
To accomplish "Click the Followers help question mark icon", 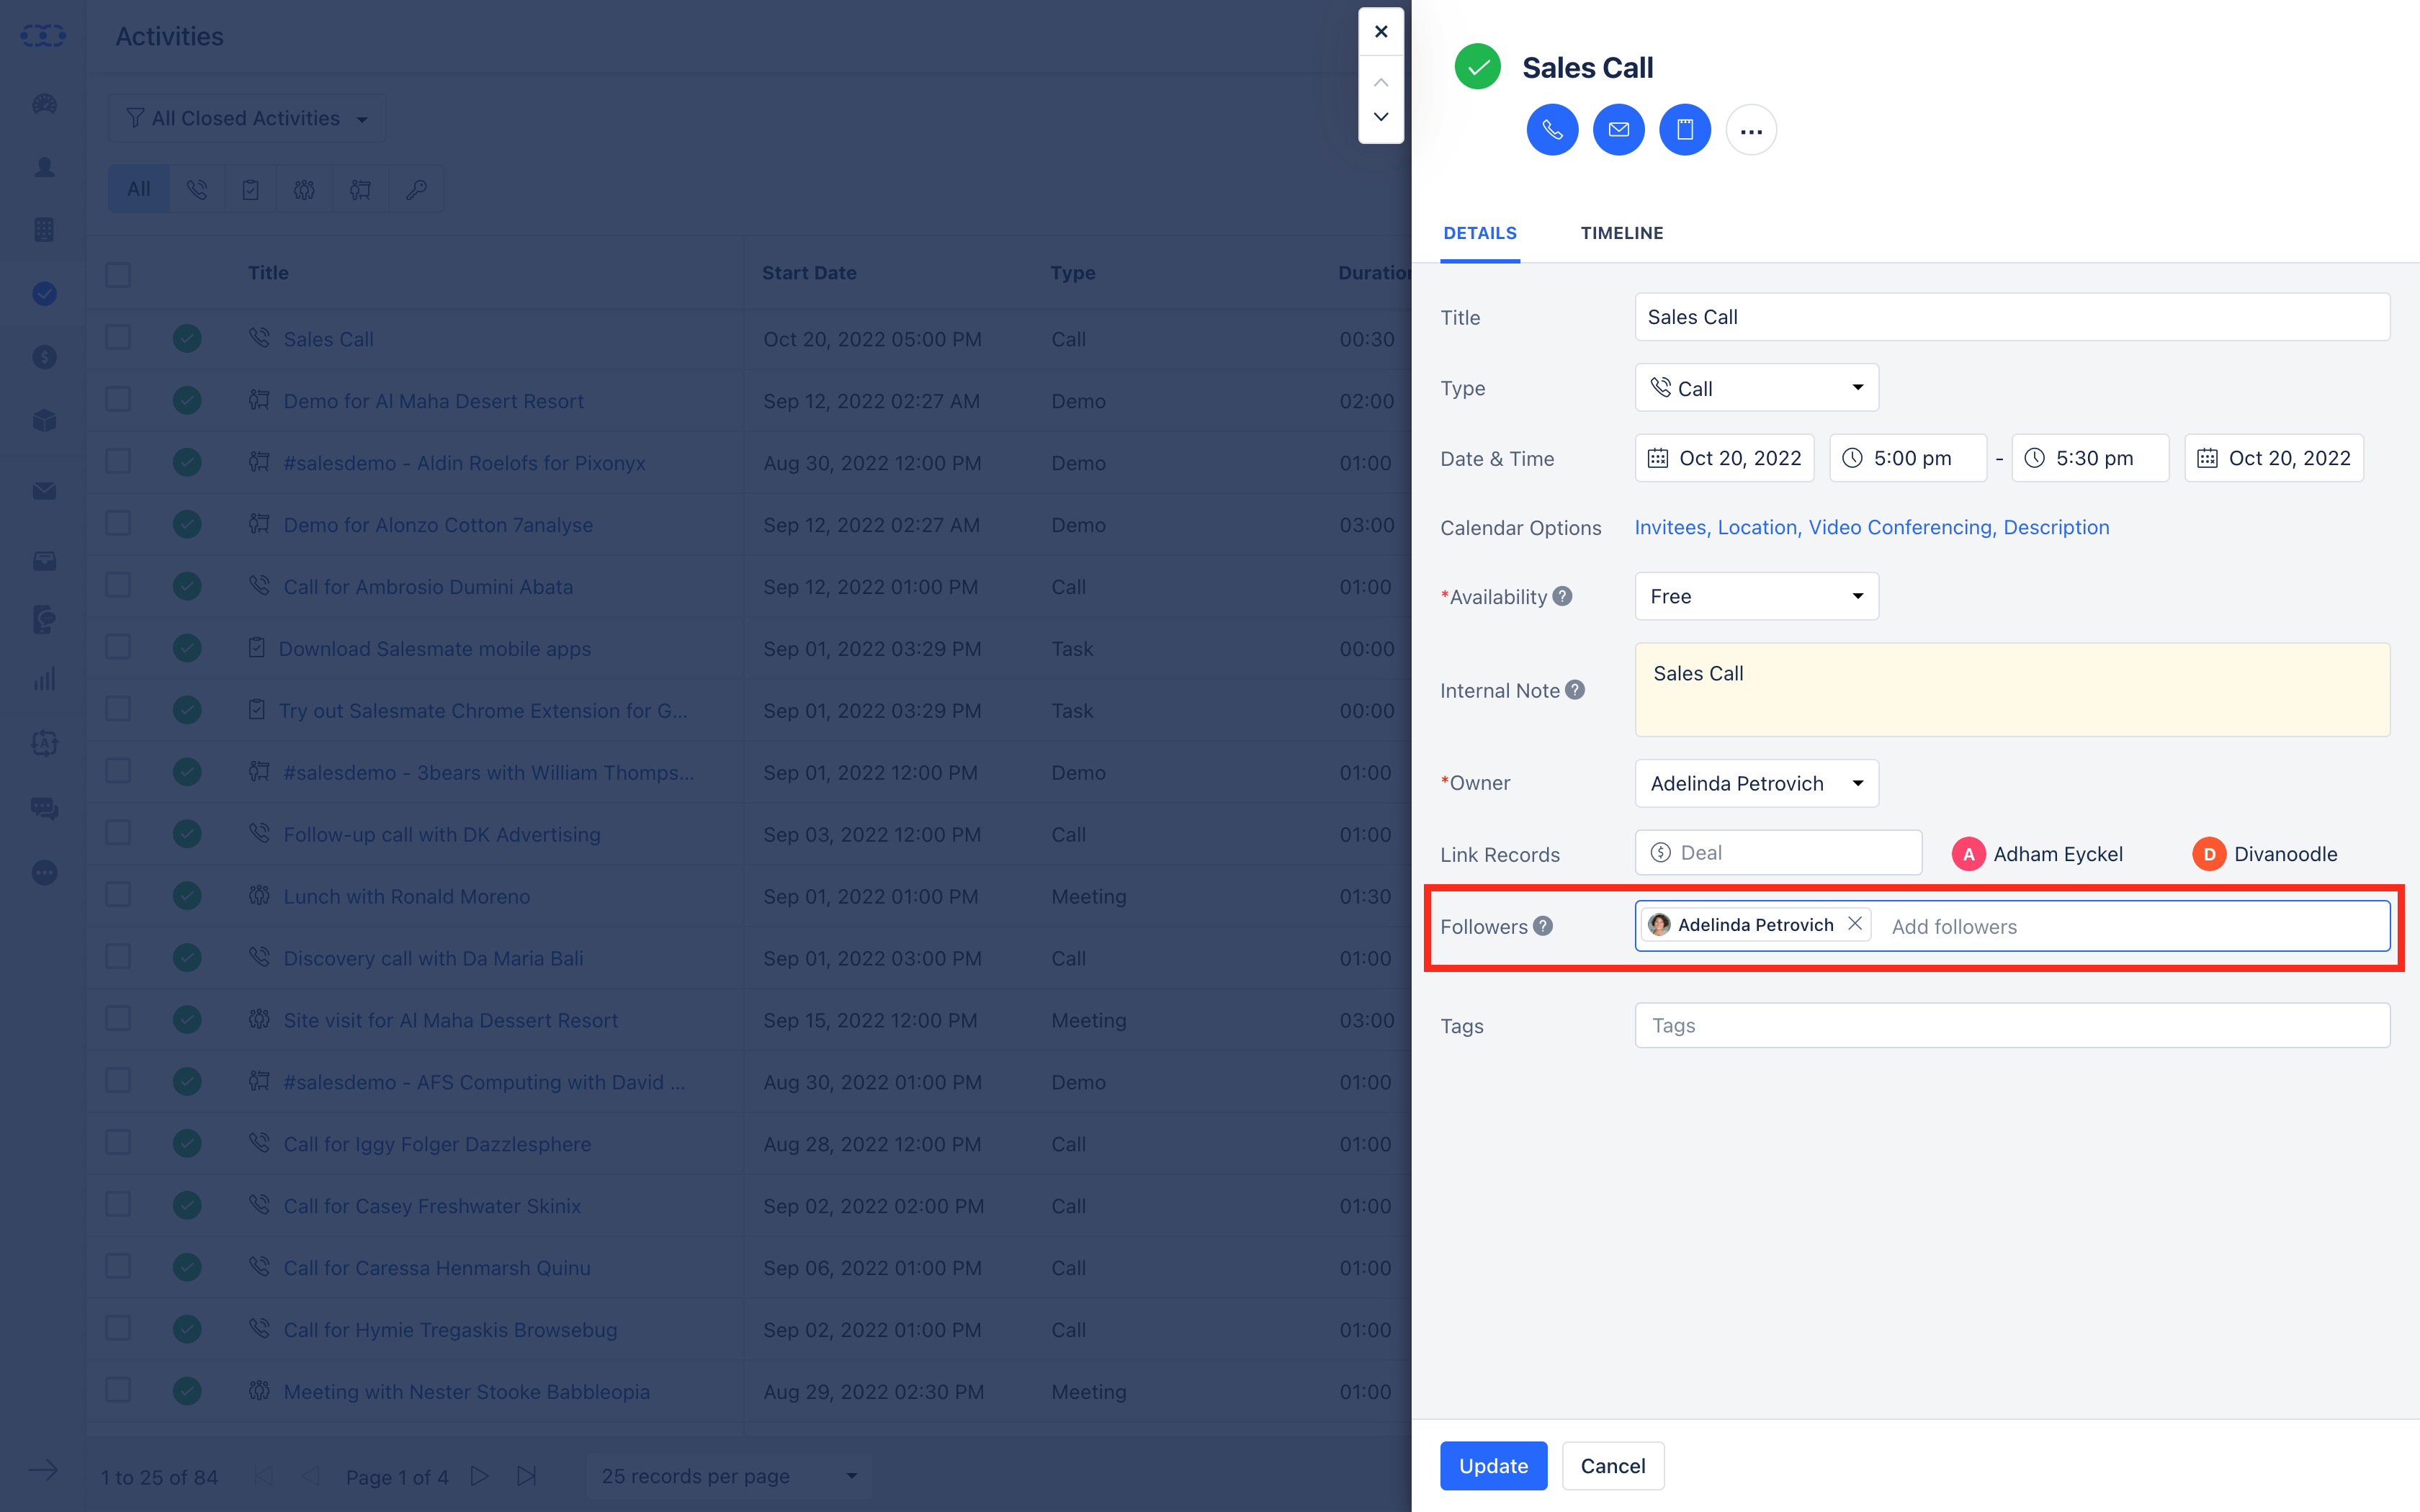I will (1543, 926).
